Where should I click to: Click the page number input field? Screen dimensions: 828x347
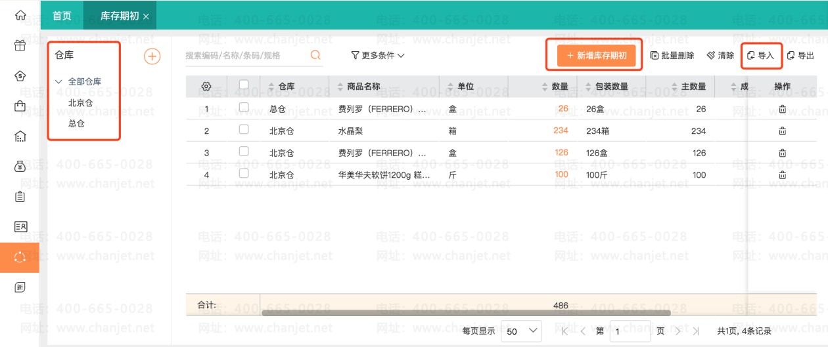(630, 331)
